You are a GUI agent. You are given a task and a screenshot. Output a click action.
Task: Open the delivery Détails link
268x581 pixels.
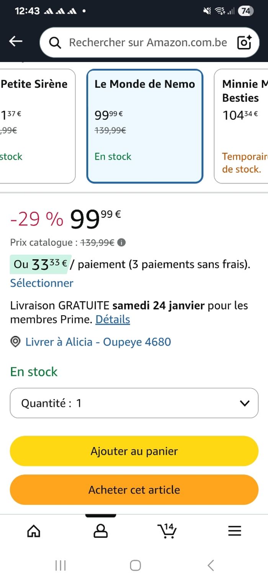coord(113,319)
